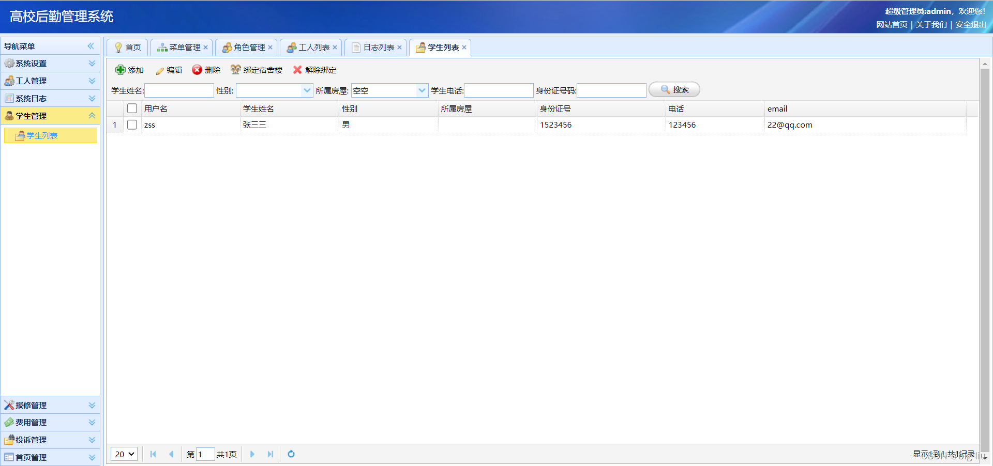Click the 身份证号 column header
Image resolution: width=993 pixels, height=466 pixels.
601,108
